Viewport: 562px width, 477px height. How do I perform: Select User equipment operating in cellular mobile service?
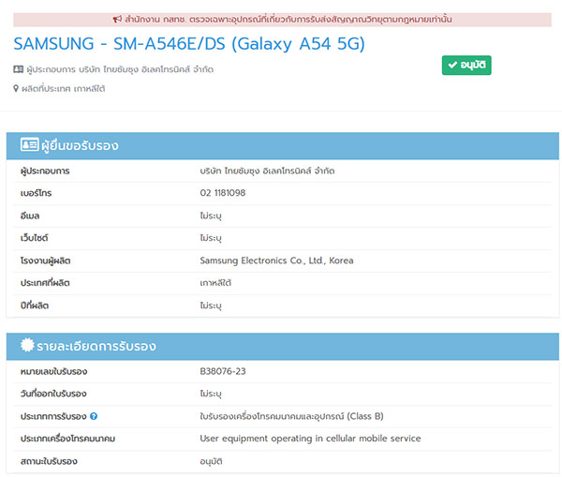point(310,439)
